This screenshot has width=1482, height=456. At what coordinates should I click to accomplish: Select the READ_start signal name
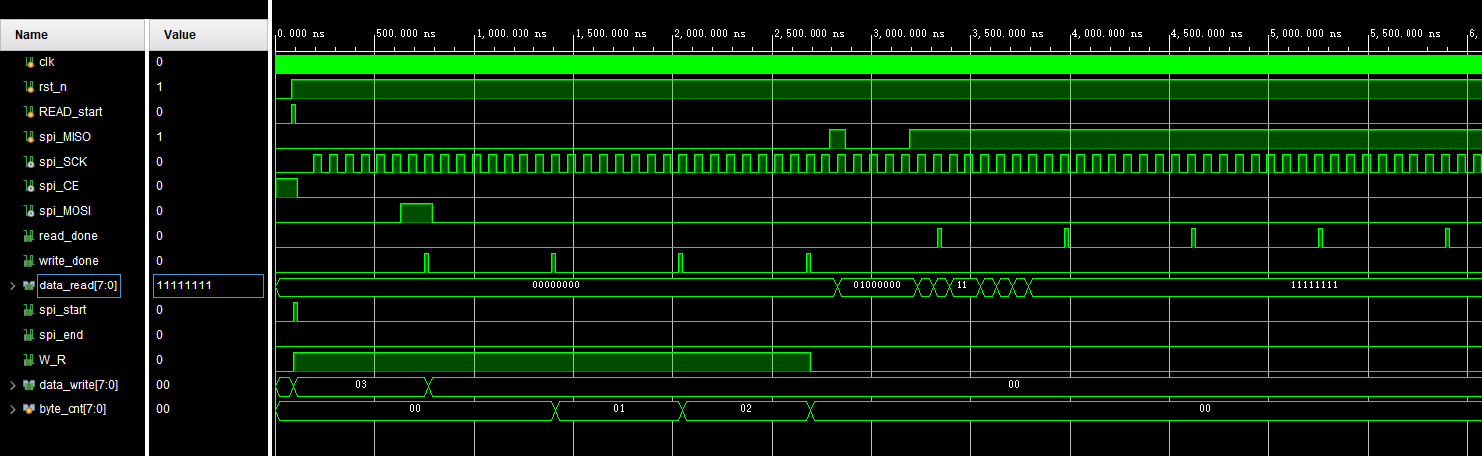[71, 112]
